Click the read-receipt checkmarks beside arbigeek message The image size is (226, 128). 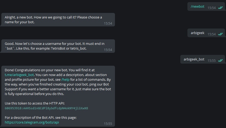[220, 34]
